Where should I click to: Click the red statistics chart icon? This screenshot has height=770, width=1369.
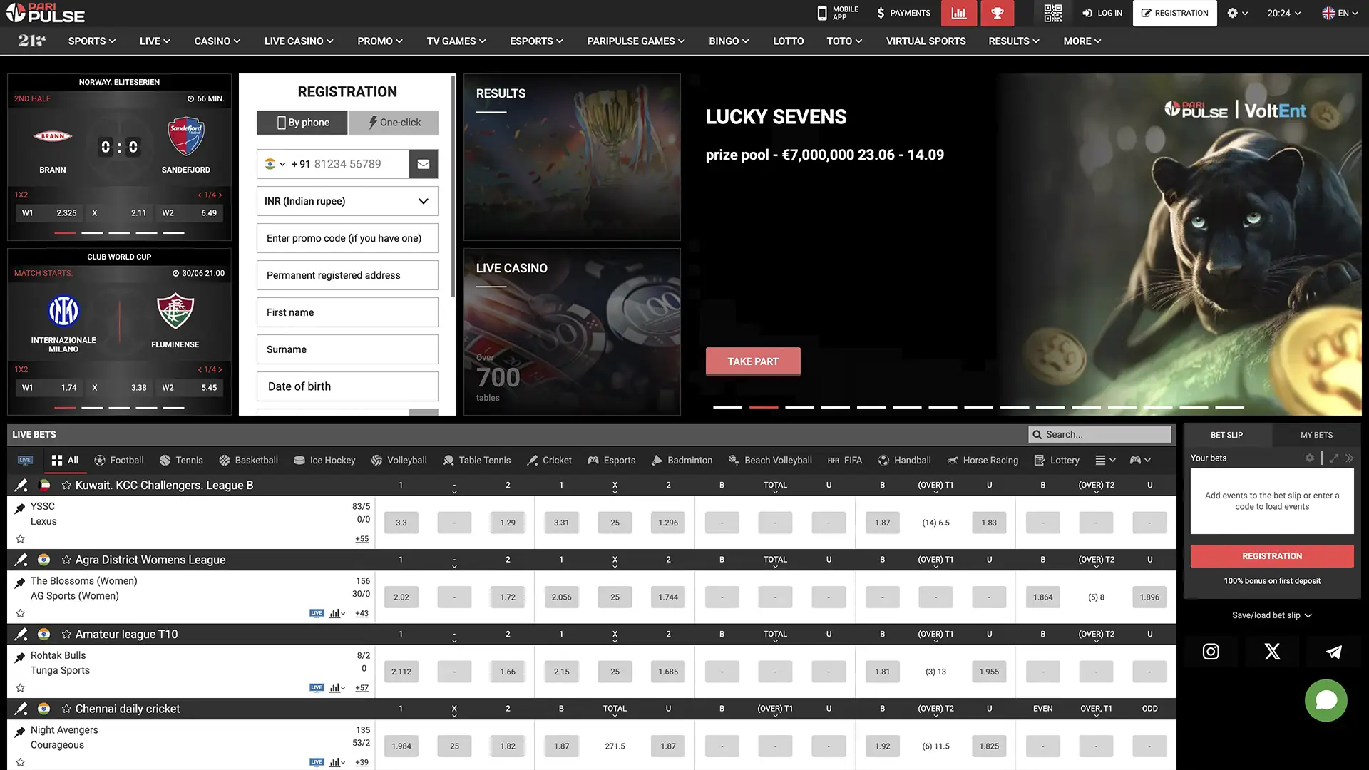(x=959, y=13)
